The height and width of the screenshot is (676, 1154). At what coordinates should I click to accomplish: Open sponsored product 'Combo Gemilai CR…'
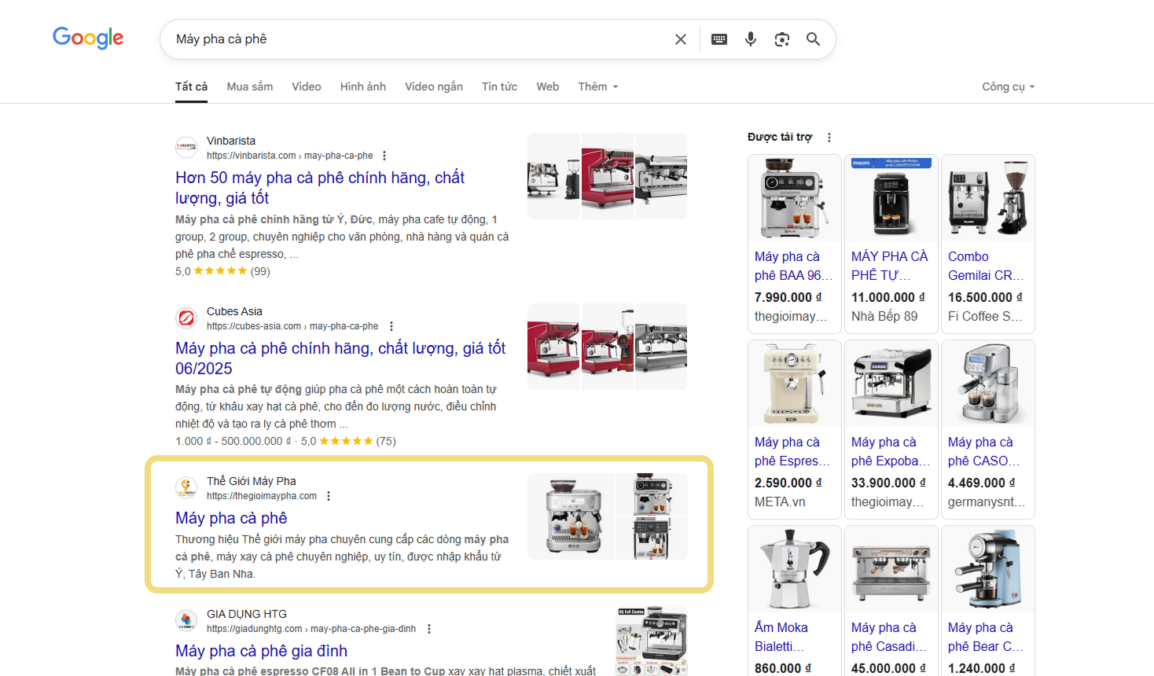pyautogui.click(x=986, y=266)
